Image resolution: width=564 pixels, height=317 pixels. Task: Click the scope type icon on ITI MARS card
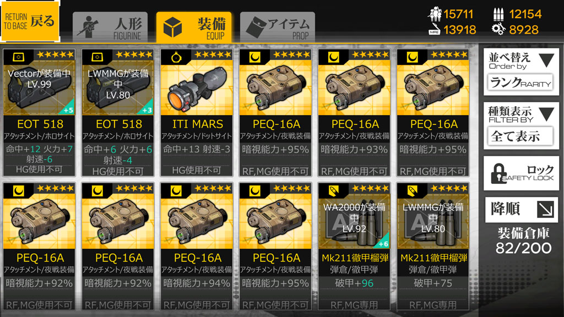(176, 57)
